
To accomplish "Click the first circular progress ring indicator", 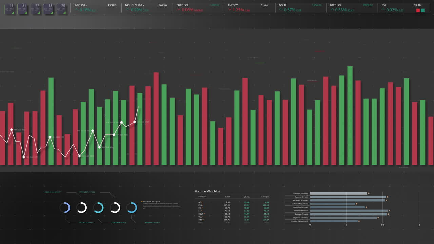I will pyautogui.click(x=65, y=208).
